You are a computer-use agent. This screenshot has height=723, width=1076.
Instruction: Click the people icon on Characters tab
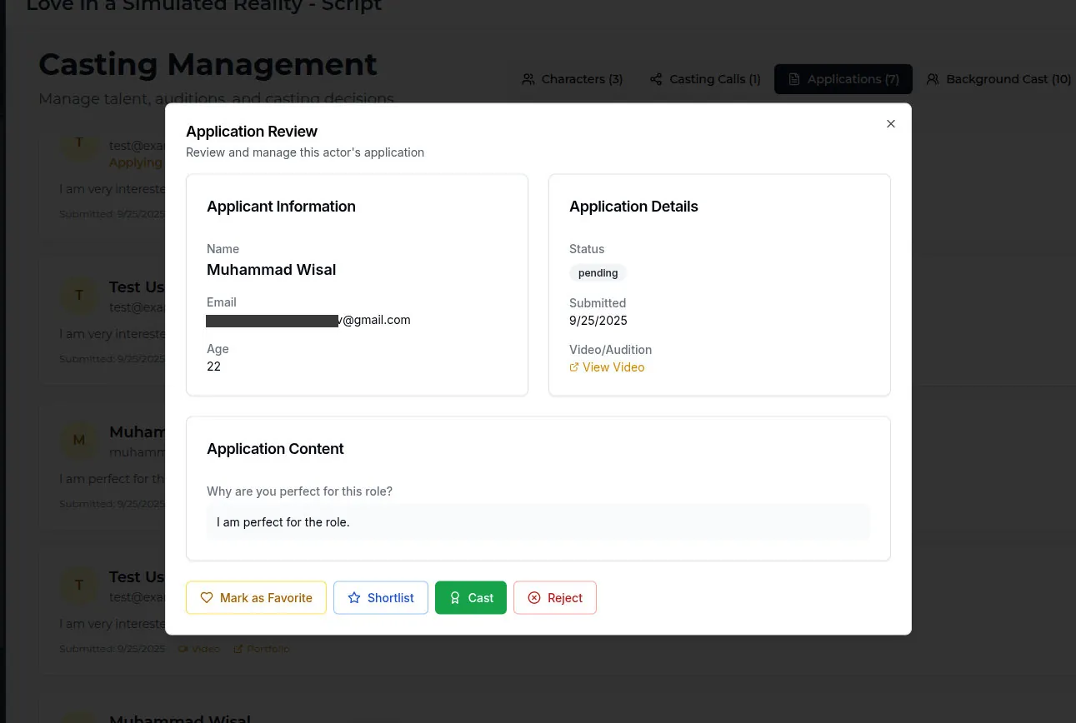(x=528, y=79)
